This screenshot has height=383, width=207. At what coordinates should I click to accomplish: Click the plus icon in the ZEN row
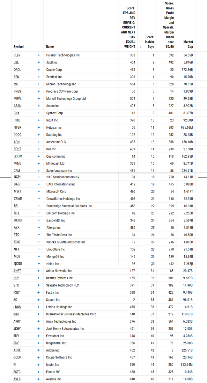[x=39, y=77]
